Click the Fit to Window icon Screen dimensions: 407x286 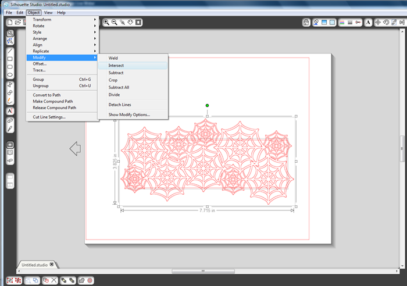[138, 22]
